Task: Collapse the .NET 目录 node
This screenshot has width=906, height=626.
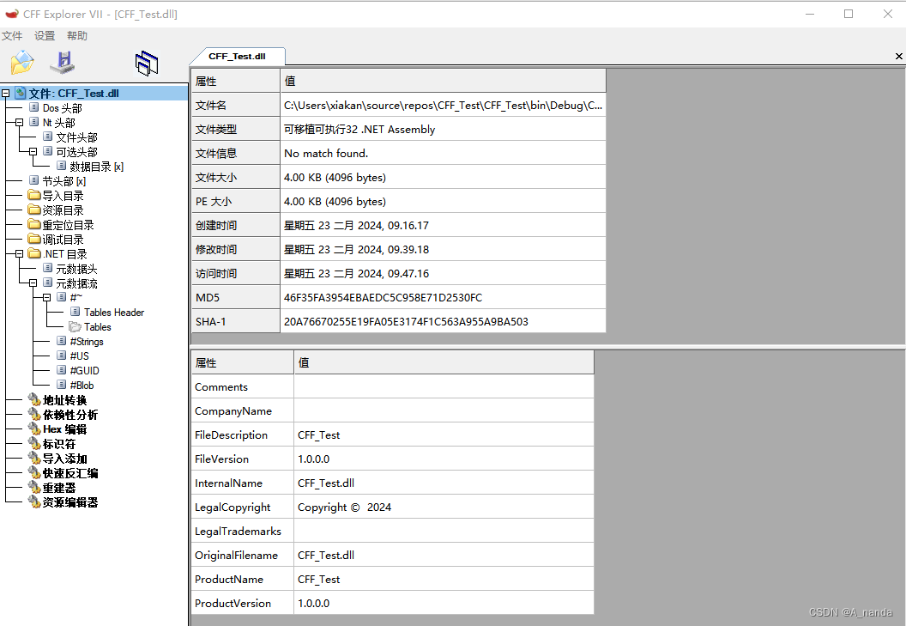Action: pos(17,253)
